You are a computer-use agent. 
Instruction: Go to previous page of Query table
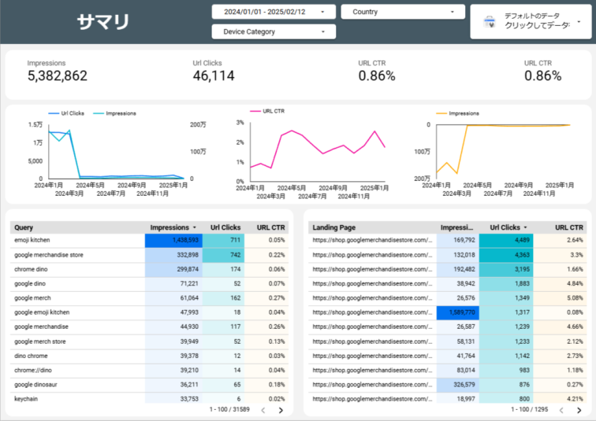pyautogui.click(x=263, y=410)
